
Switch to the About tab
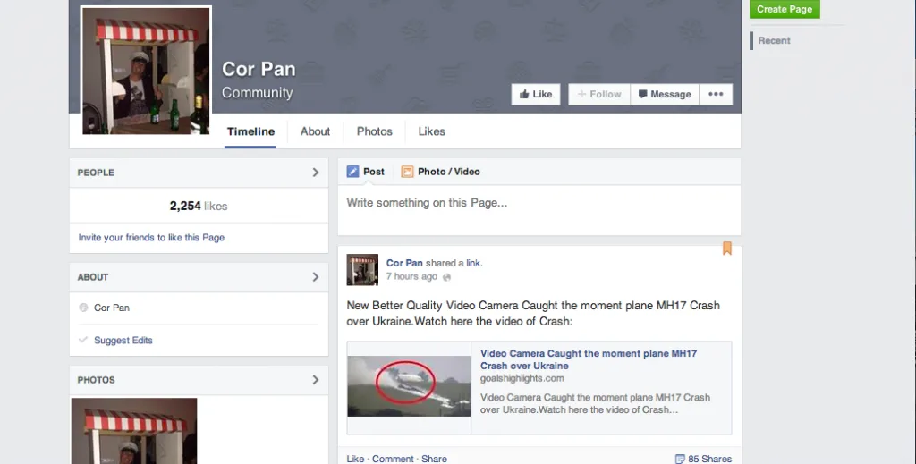[315, 131]
